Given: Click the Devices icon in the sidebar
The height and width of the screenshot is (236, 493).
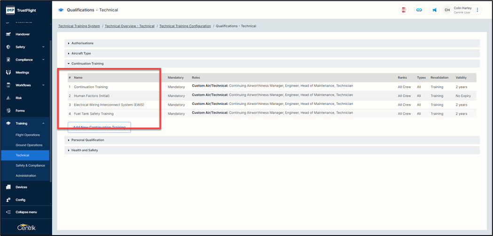Looking at the screenshot, I should point(8,187).
